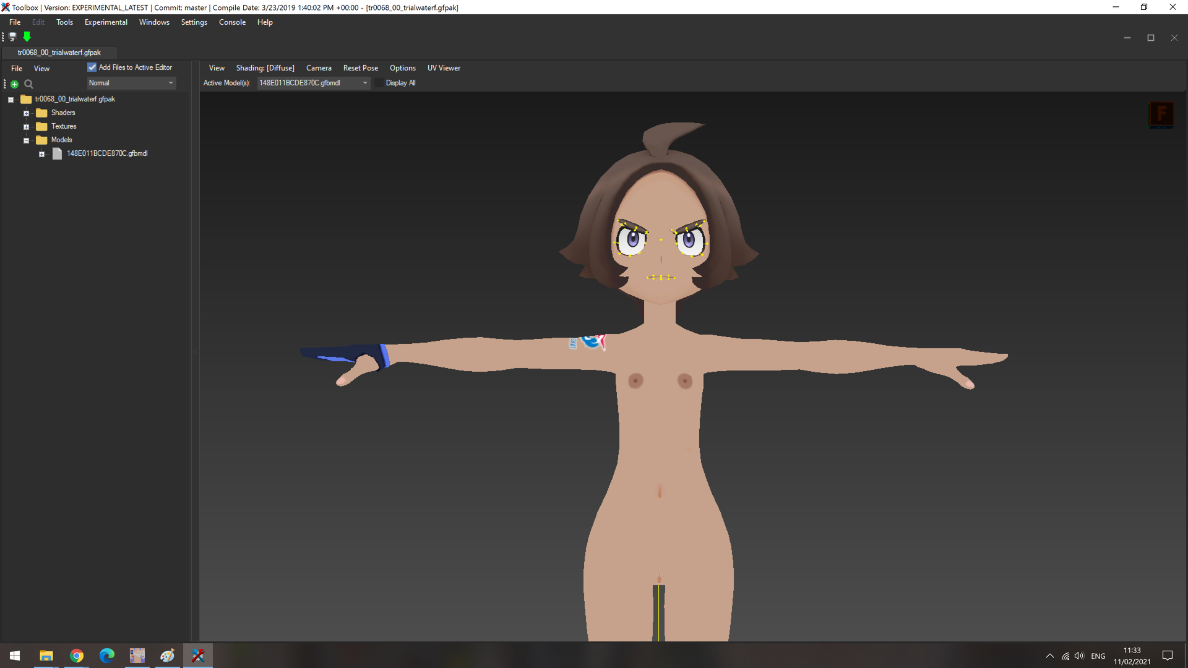The image size is (1188, 668).
Task: Click the save floppy disk icon
Action: 12,37
